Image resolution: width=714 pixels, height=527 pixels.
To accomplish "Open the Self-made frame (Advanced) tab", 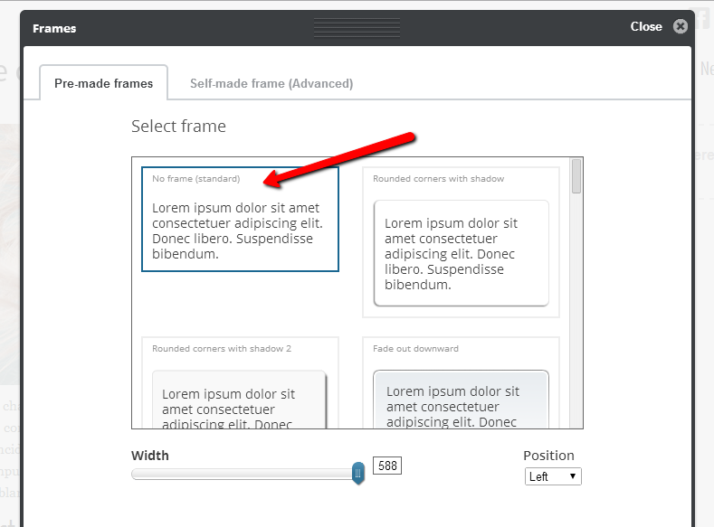I will coord(271,83).
